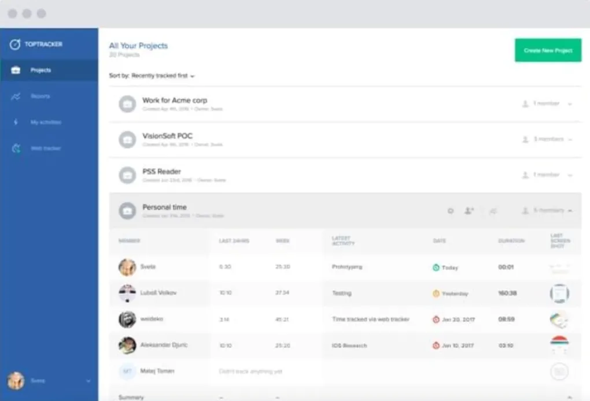
Task: Open Reports via the line chart icon
Action: click(x=14, y=96)
